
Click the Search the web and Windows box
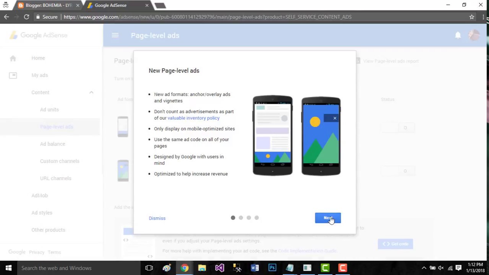78,268
